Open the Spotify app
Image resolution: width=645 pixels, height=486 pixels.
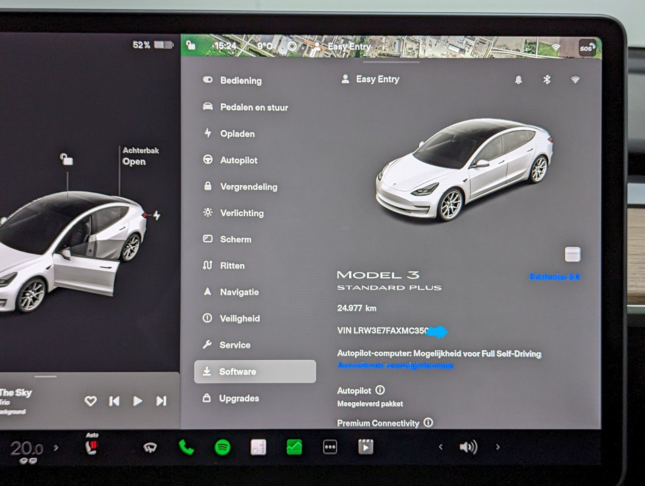pyautogui.click(x=223, y=447)
